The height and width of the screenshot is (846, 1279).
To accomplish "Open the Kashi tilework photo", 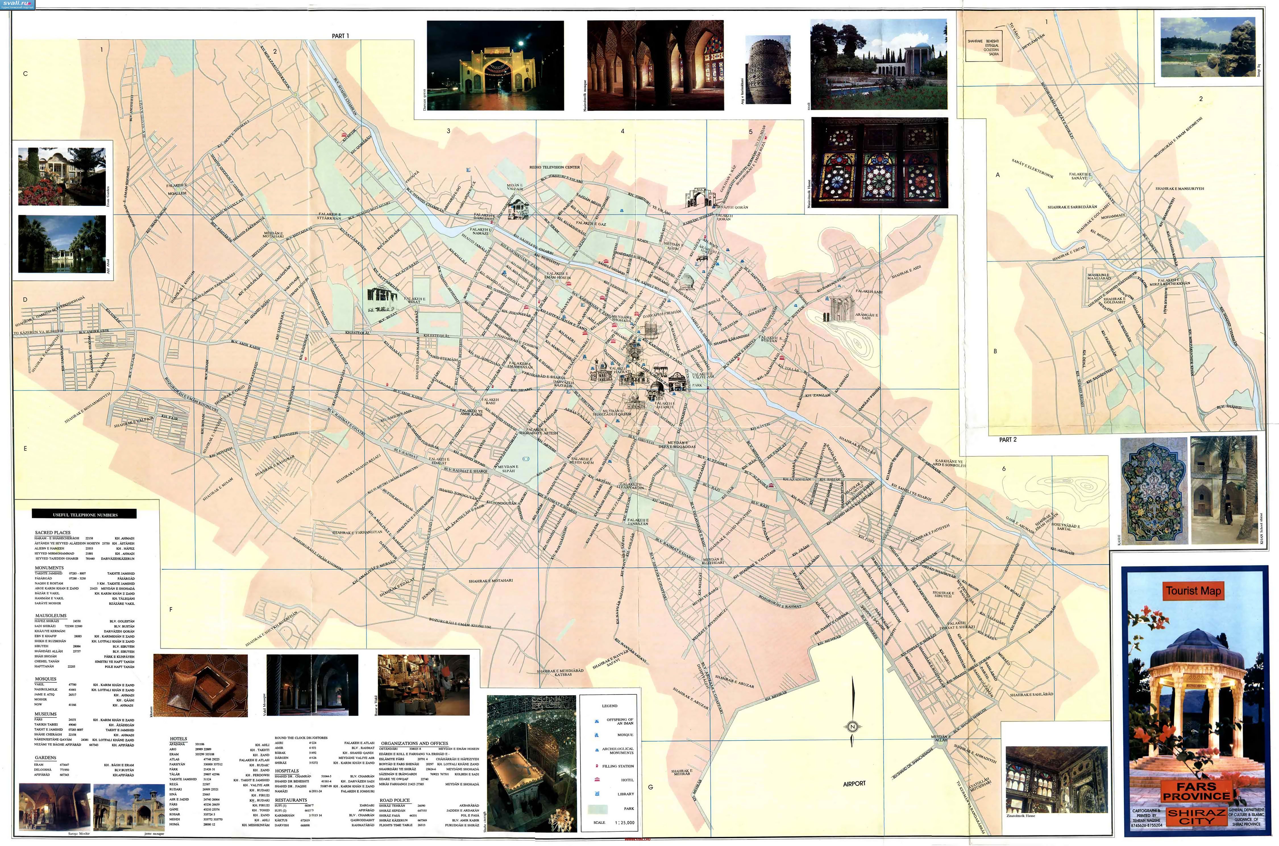I will coord(1154,490).
